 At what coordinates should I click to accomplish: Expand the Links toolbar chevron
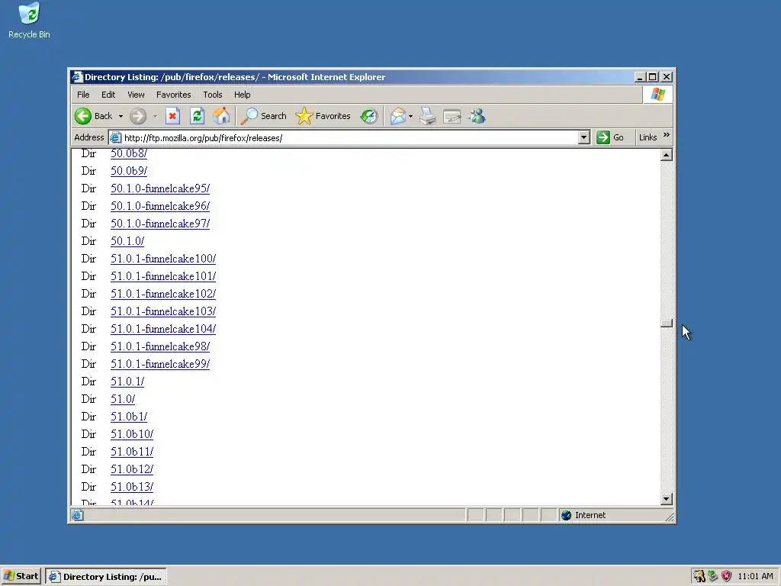point(667,135)
